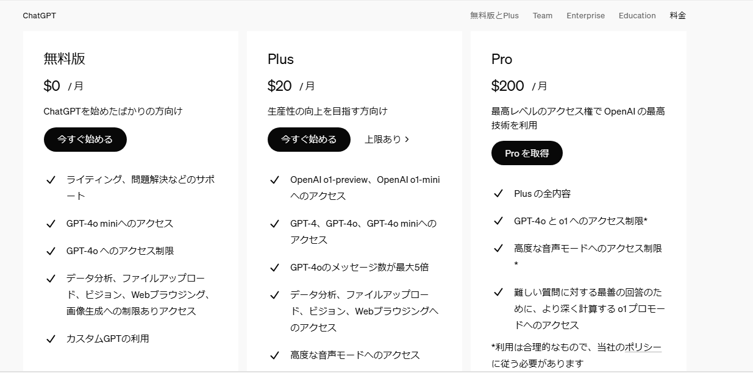
Task: Select the 料金 navigation item
Action: [676, 15]
